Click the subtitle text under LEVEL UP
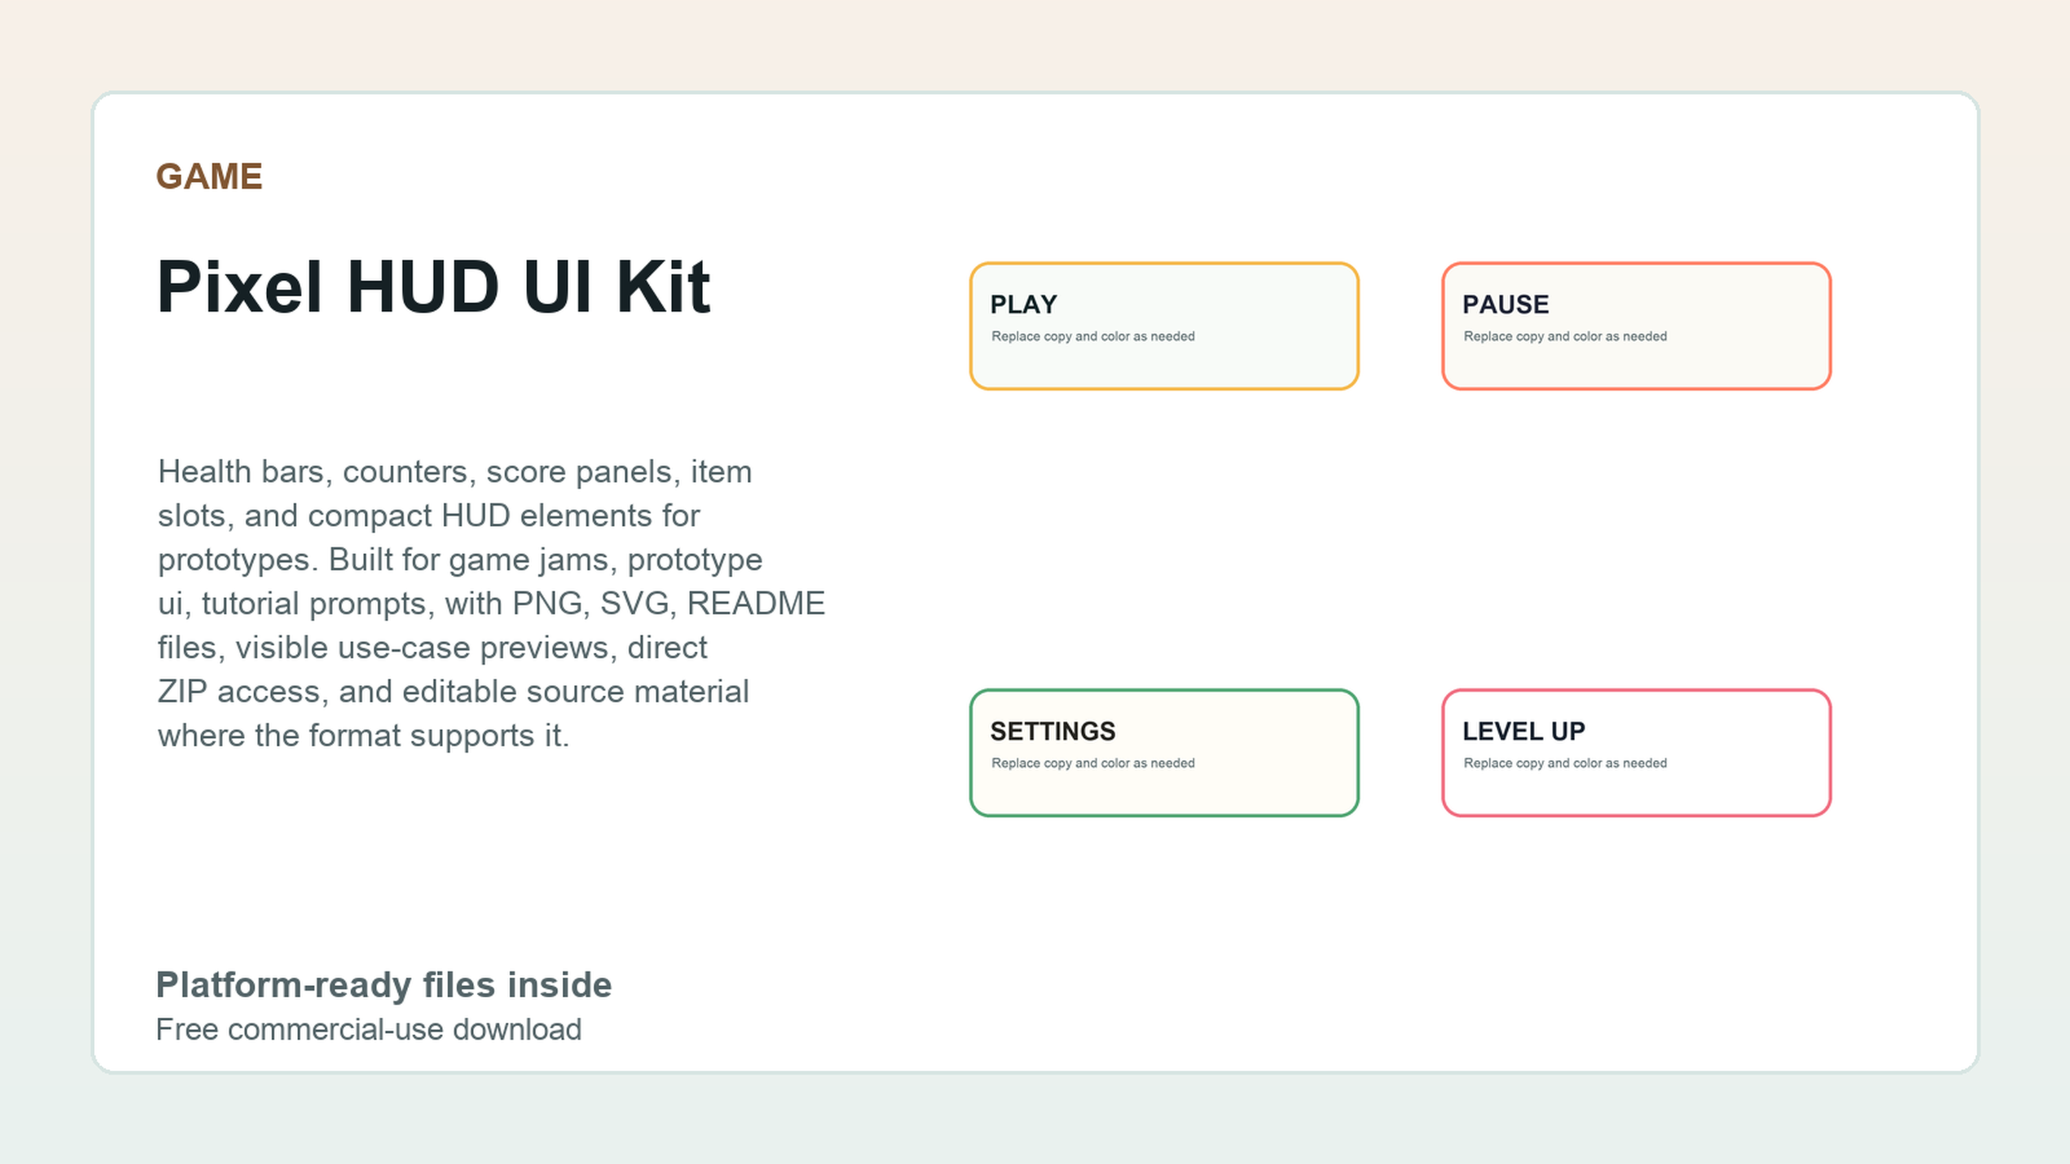 (1565, 763)
